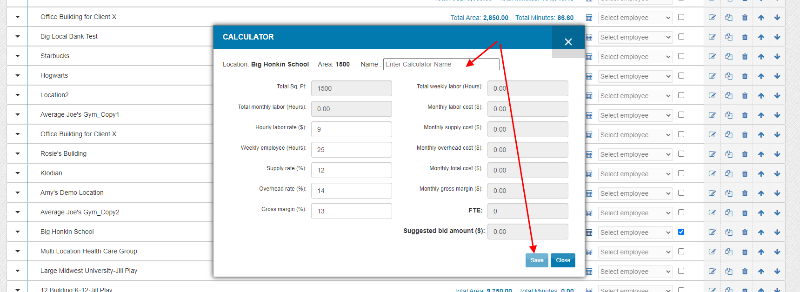Check the Starbucks row checkbox

click(x=681, y=56)
